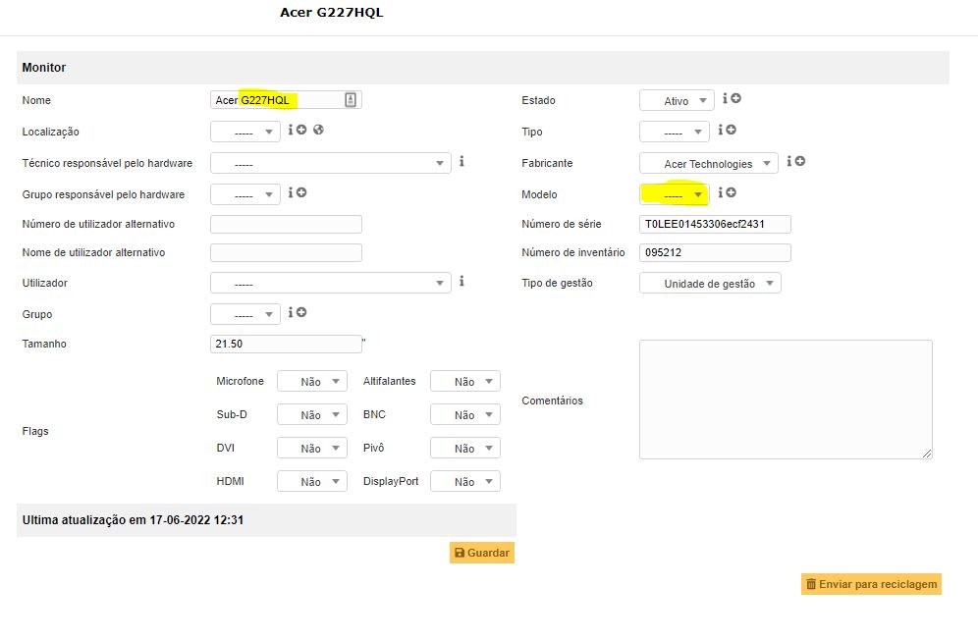The image size is (978, 642).
Task: Open the highlighted Modelo dropdown
Action: pyautogui.click(x=675, y=194)
